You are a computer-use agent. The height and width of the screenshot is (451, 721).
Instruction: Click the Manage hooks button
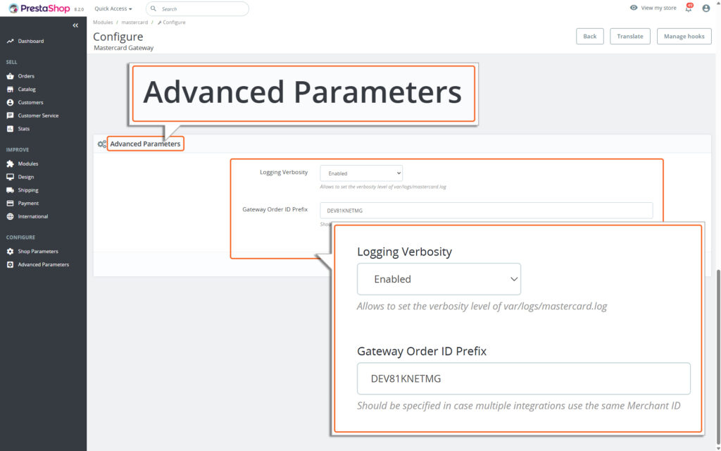683,36
